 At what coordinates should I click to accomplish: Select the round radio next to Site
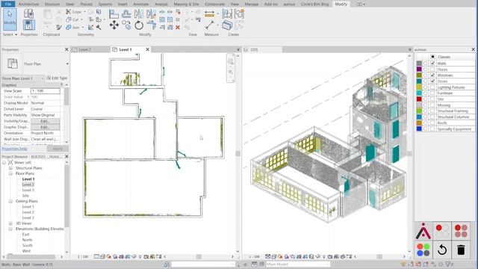tap(426, 99)
